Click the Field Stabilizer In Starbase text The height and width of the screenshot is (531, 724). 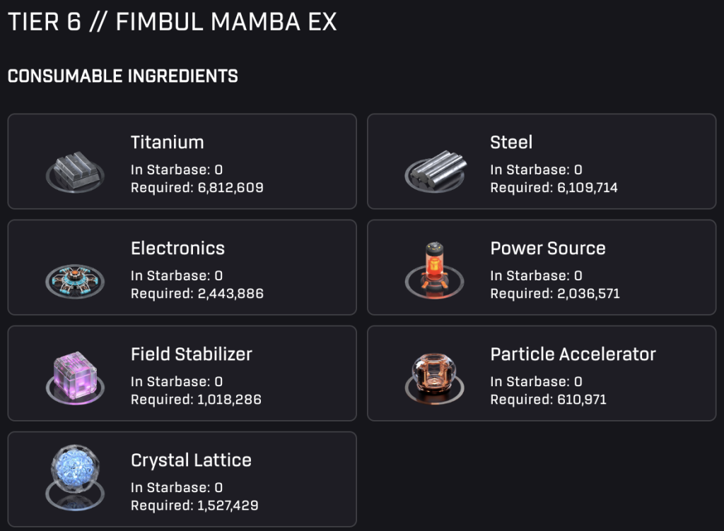pos(176,381)
